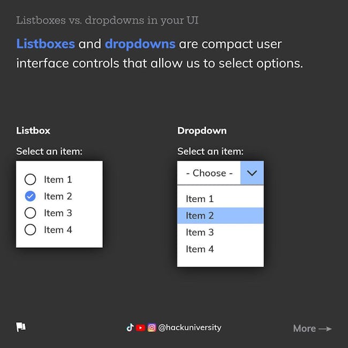Open the YouTube icon link
Screen dimensions: 348x348
coord(140,328)
